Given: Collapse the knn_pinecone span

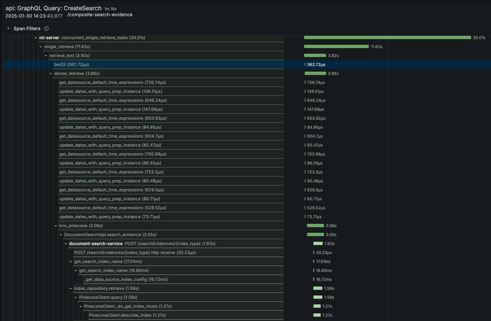Looking at the screenshot, I should coord(56,226).
